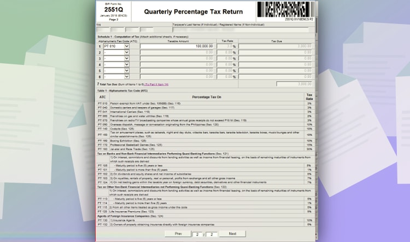410x242 pixels.
Task: Open the ATC code dropdown in row 3
Action: tap(127, 58)
